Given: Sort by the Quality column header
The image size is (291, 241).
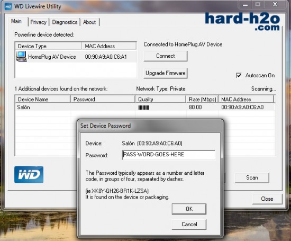Looking at the screenshot, I should pyautogui.click(x=160, y=99).
